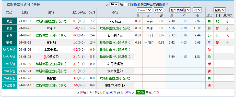The width and height of the screenshot is (236, 97).
Task: Click the 球会友谊 cell dated 24-08-04
Action: coord(9,50)
